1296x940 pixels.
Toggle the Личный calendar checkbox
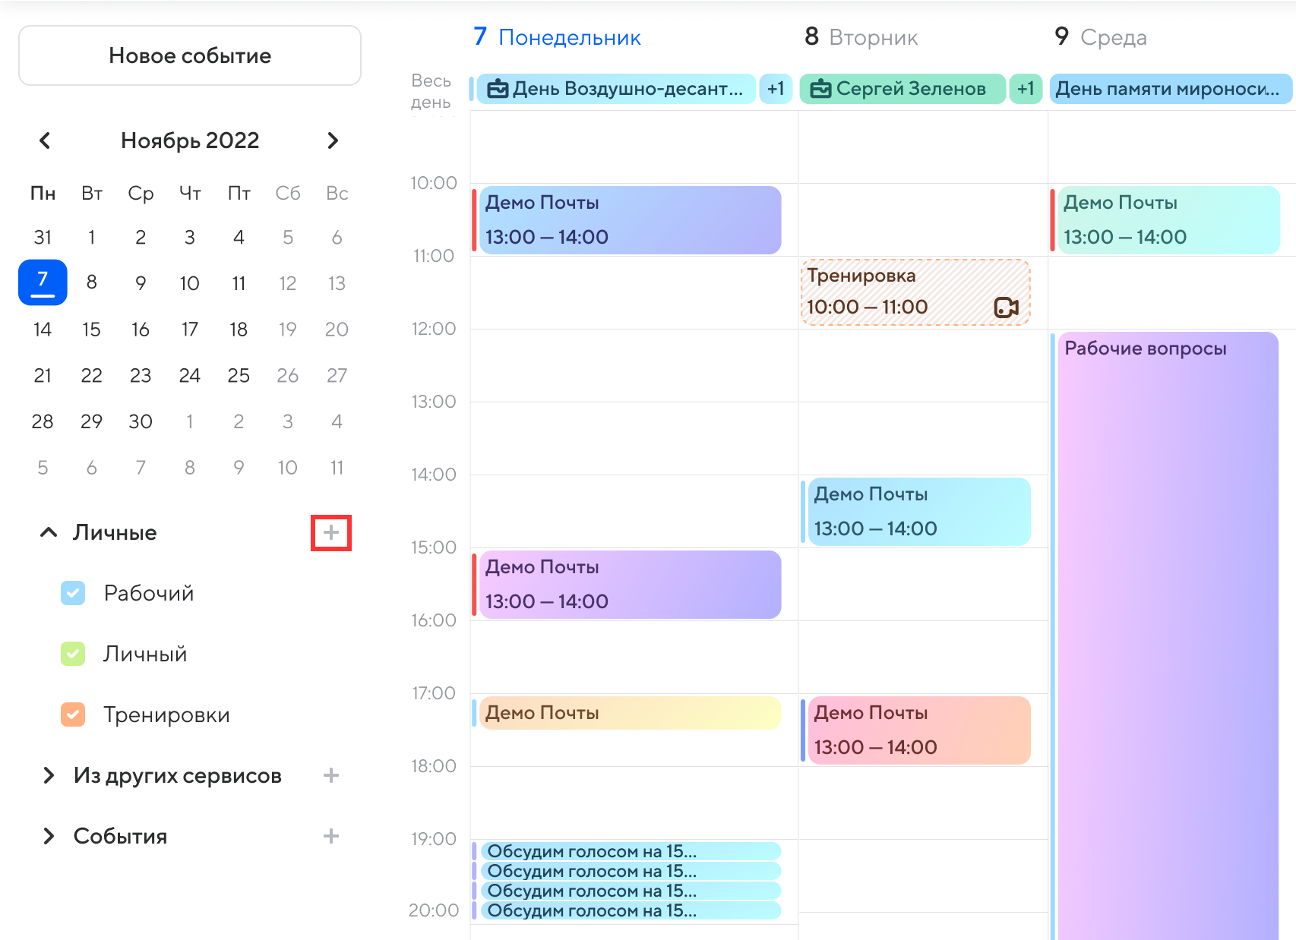(x=73, y=654)
